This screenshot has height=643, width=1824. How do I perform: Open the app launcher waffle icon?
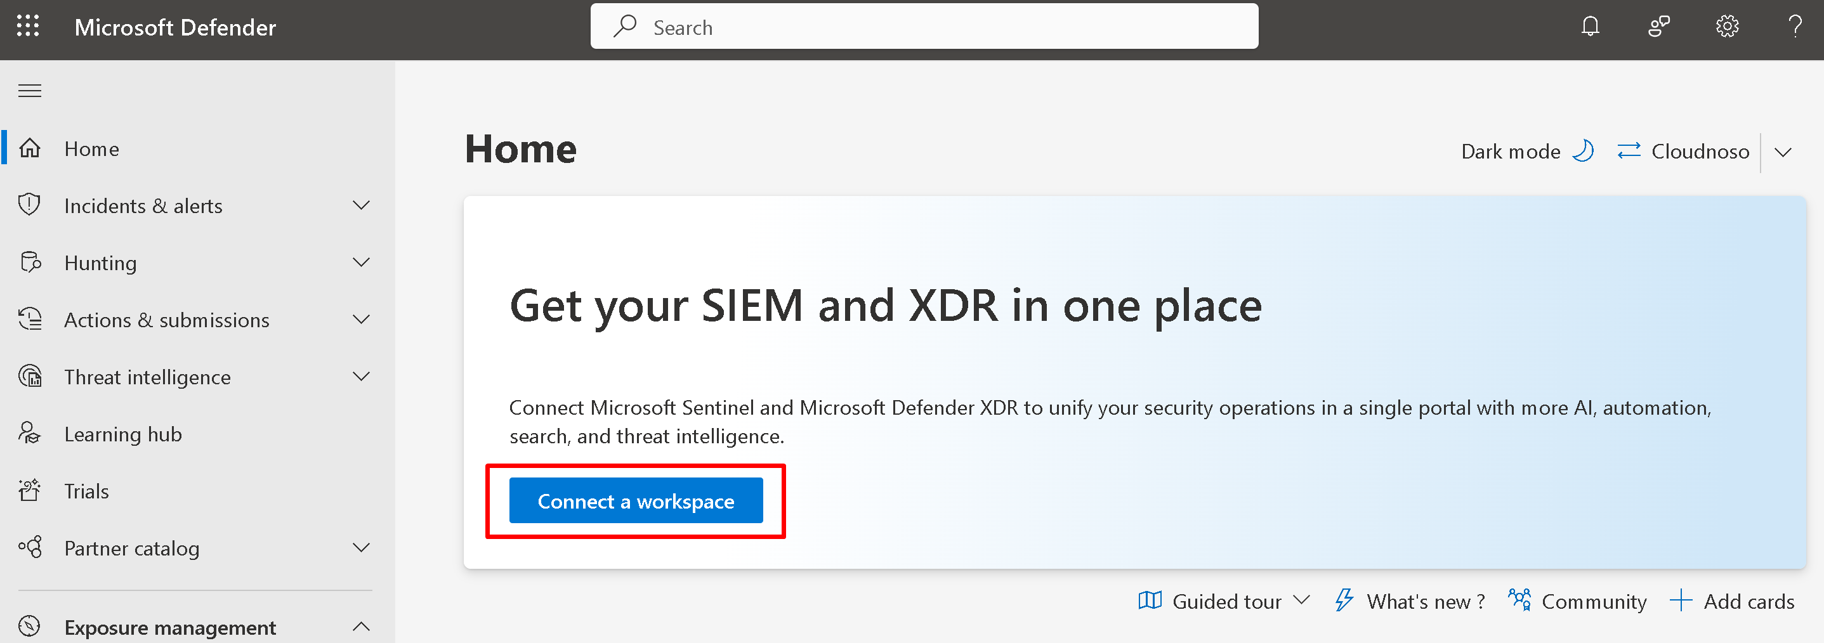(x=29, y=26)
